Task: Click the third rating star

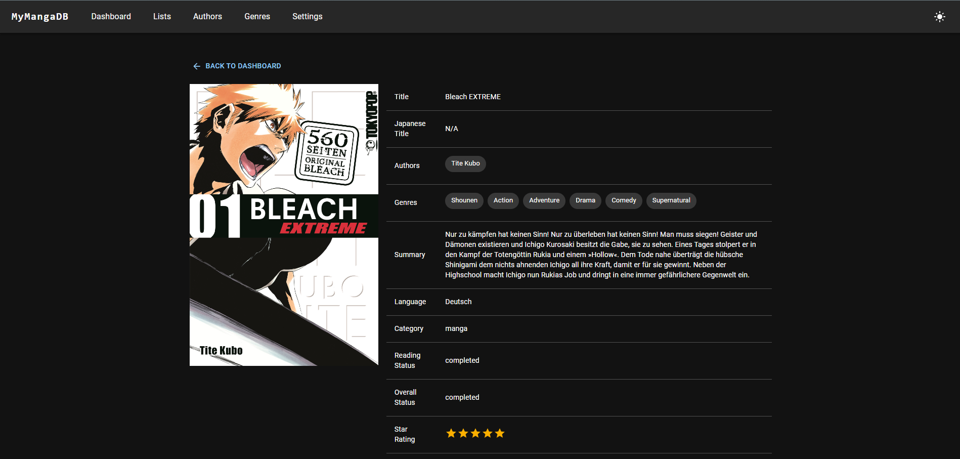Action: (475, 433)
